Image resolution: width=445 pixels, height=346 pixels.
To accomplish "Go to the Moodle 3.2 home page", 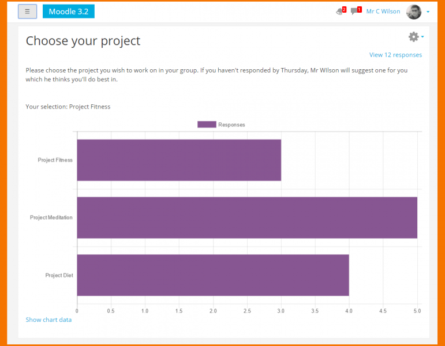I will [68, 12].
